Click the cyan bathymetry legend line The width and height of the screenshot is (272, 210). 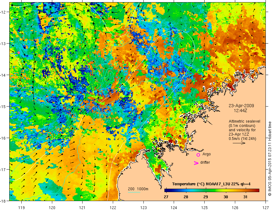(134, 192)
